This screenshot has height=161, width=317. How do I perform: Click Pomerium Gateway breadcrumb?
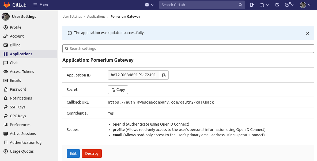(125, 17)
